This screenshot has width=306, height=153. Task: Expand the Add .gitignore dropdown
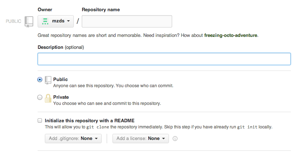73,139
